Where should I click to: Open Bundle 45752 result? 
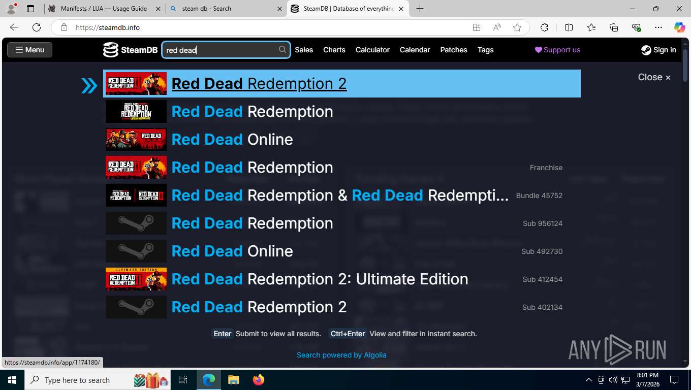tap(341, 196)
